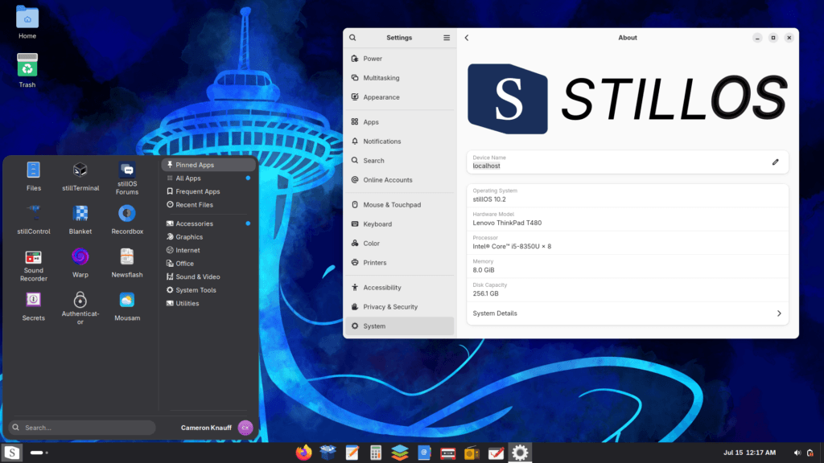824x463 pixels.
Task: Open Recent Files category
Action: coord(208,205)
